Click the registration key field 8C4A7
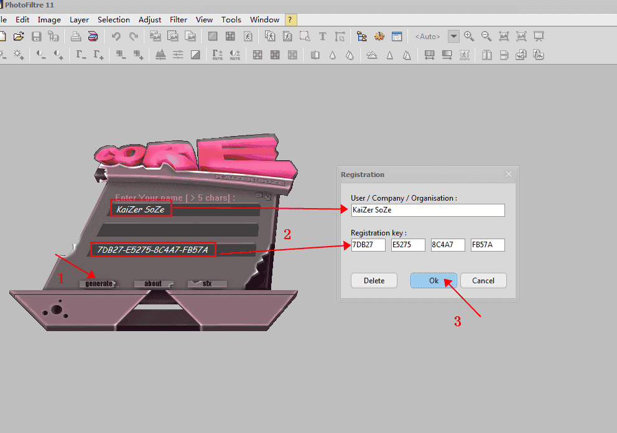 (448, 245)
